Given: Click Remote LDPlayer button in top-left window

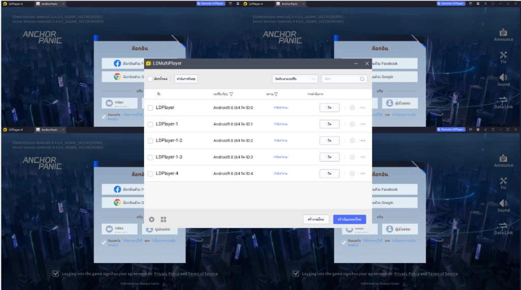Looking at the screenshot, I should [x=211, y=4].
